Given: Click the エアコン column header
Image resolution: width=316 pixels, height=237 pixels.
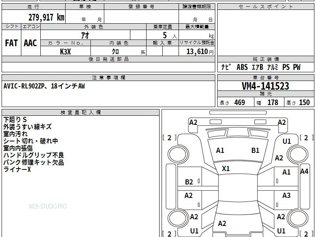Looking at the screenshot, I should coord(31,26).
